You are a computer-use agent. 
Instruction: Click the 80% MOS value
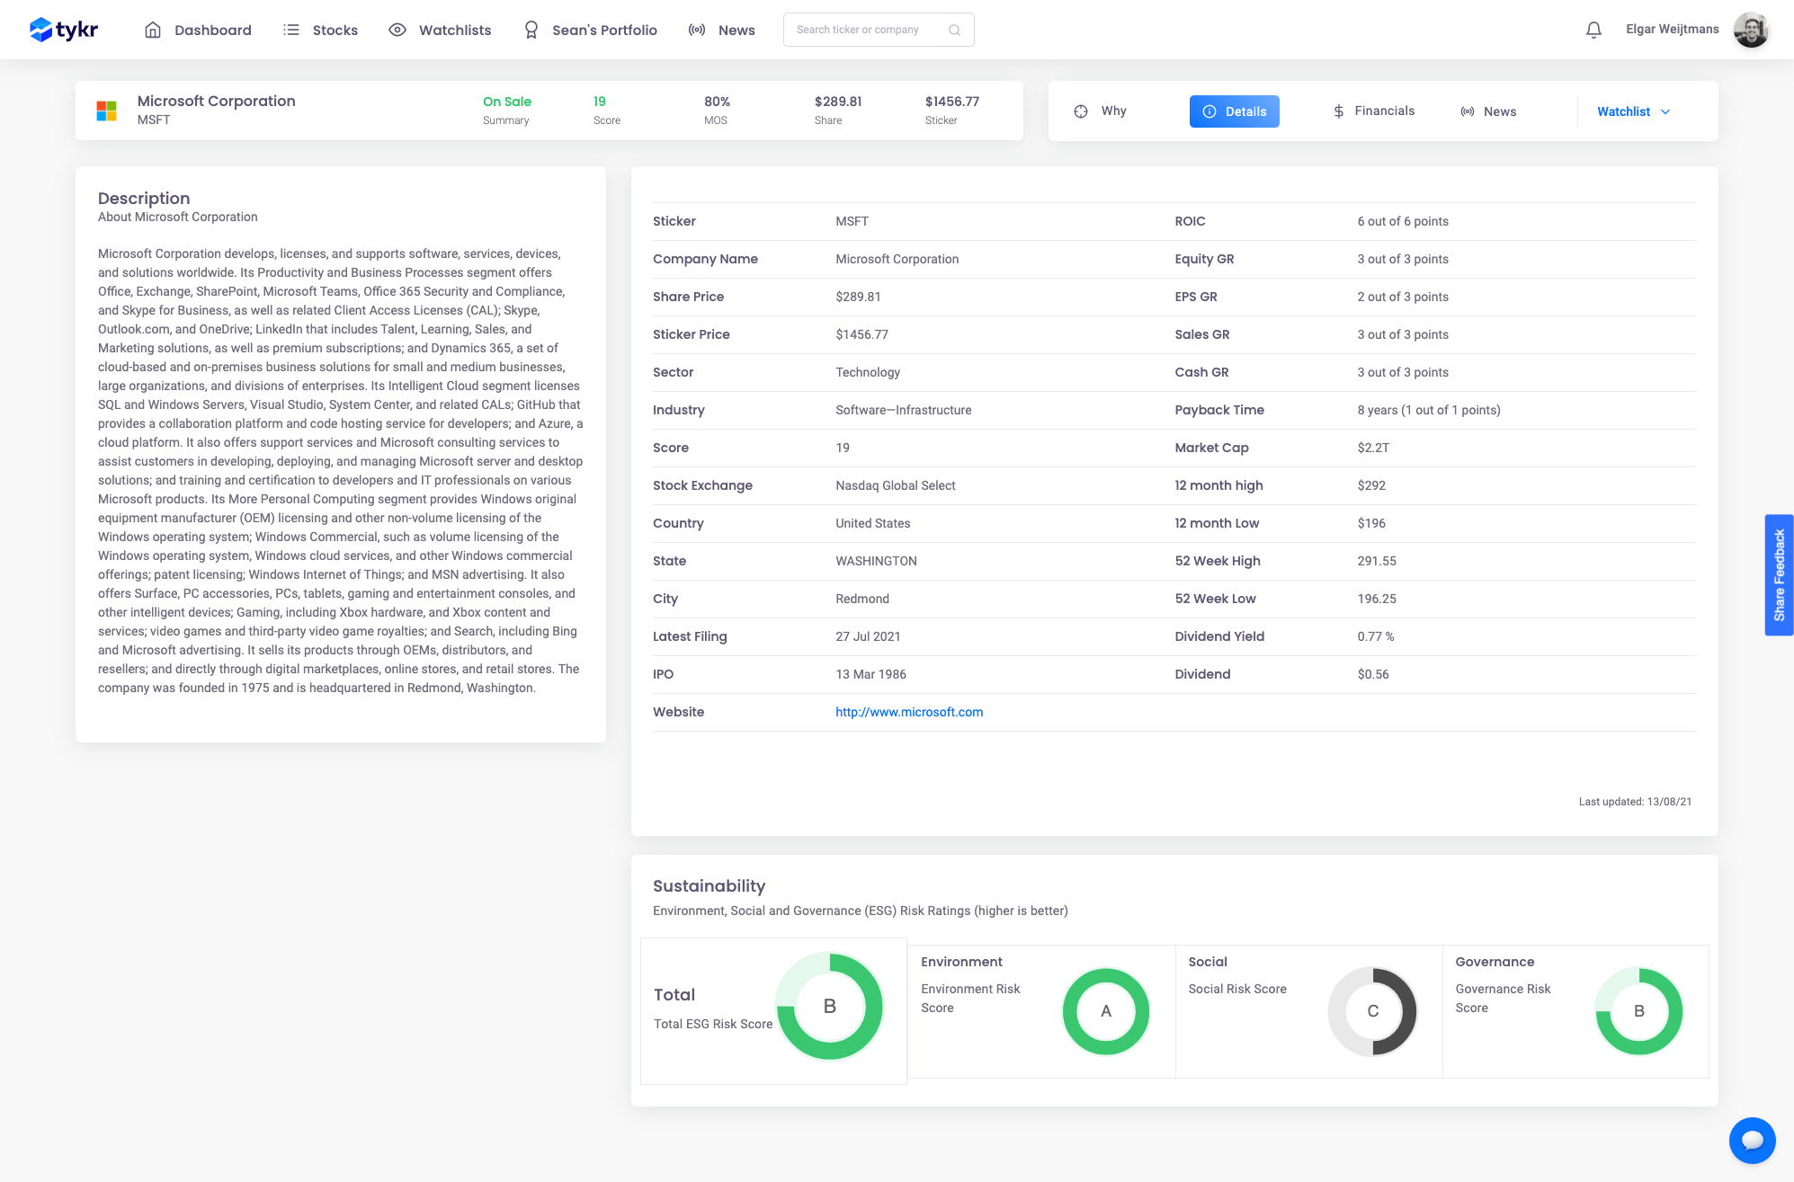717,102
